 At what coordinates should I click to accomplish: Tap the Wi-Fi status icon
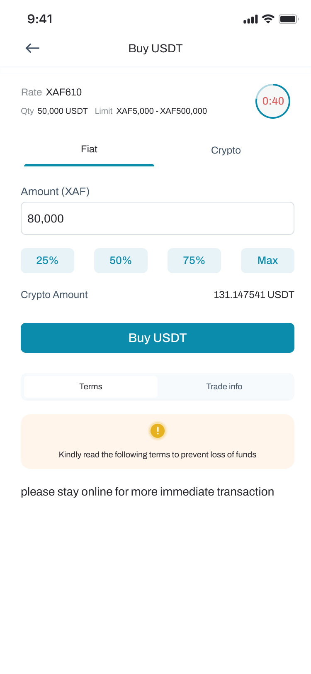[268, 19]
